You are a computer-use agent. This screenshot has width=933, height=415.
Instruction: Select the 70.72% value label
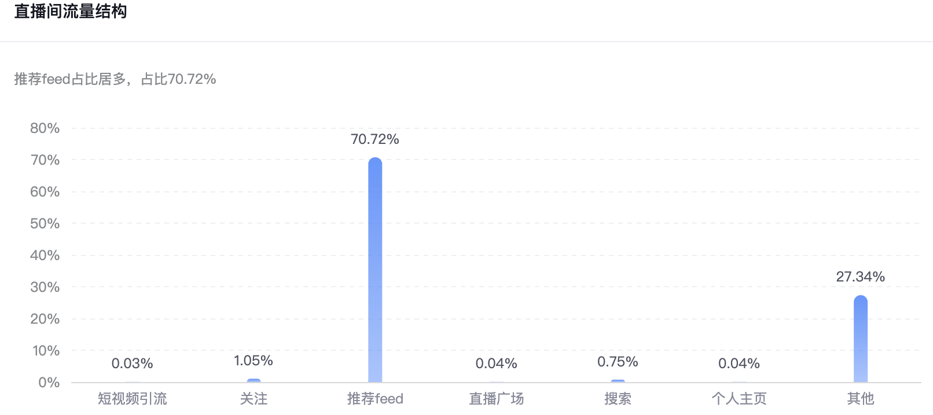[x=375, y=139]
